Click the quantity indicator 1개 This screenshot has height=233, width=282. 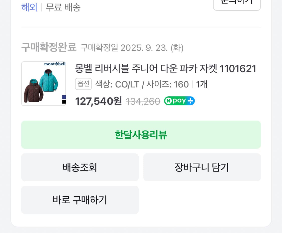[x=201, y=84]
